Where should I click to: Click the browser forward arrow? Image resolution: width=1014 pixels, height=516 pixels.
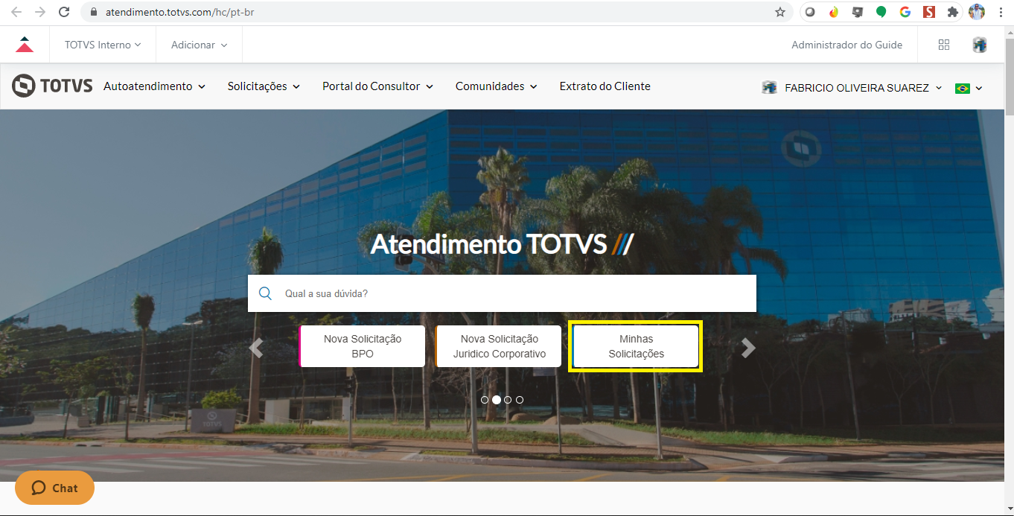pos(39,12)
